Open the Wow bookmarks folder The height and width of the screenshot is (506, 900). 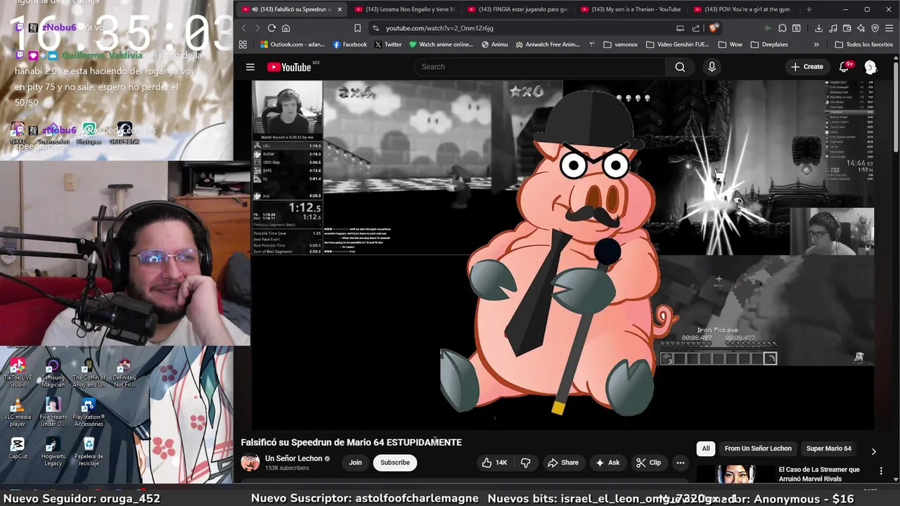[730, 44]
